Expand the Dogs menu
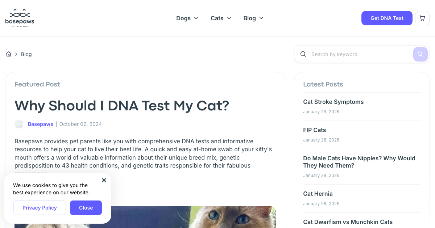 point(187,18)
